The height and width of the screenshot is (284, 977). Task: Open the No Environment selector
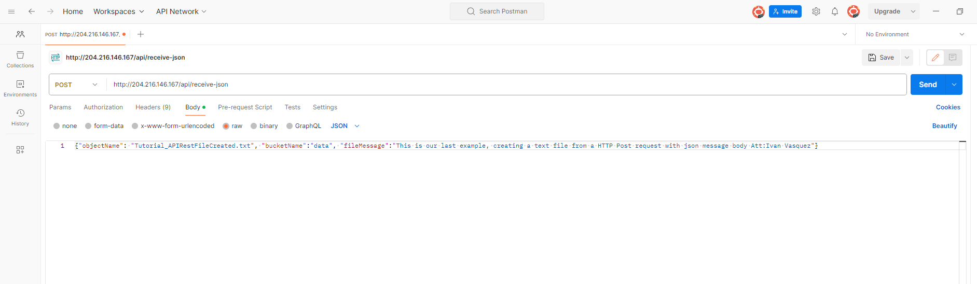pos(915,34)
